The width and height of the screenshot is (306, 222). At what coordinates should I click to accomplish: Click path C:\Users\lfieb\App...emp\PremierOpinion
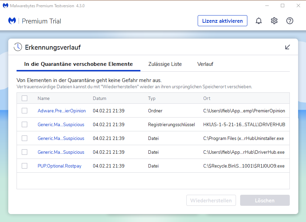coord(244,111)
